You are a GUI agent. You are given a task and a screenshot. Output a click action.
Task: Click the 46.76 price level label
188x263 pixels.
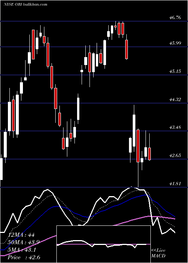175,17
